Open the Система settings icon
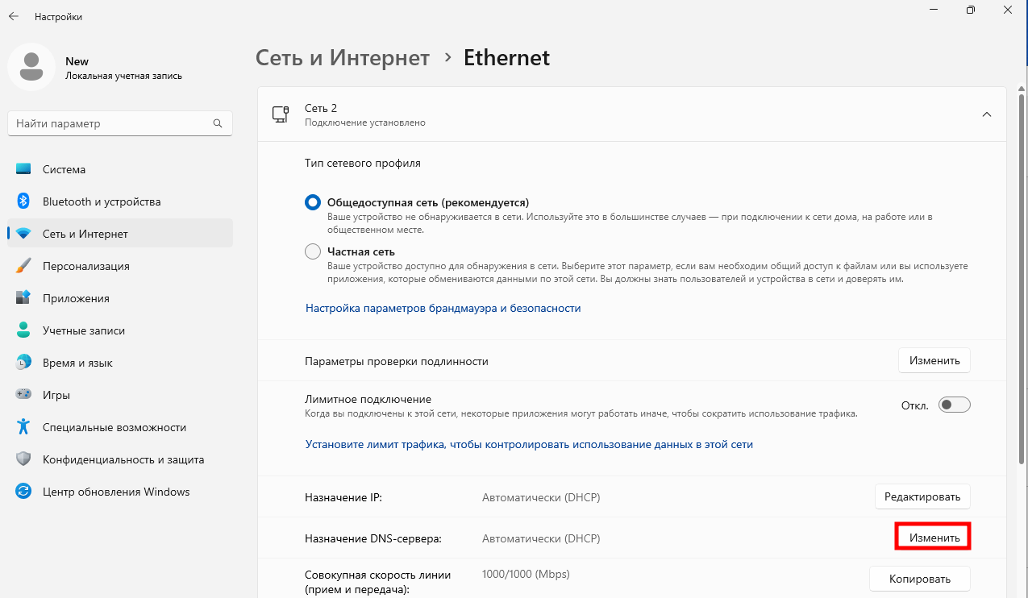1028x598 pixels. click(x=23, y=169)
